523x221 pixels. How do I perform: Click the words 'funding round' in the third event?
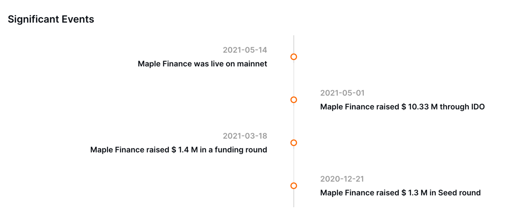[241, 150]
